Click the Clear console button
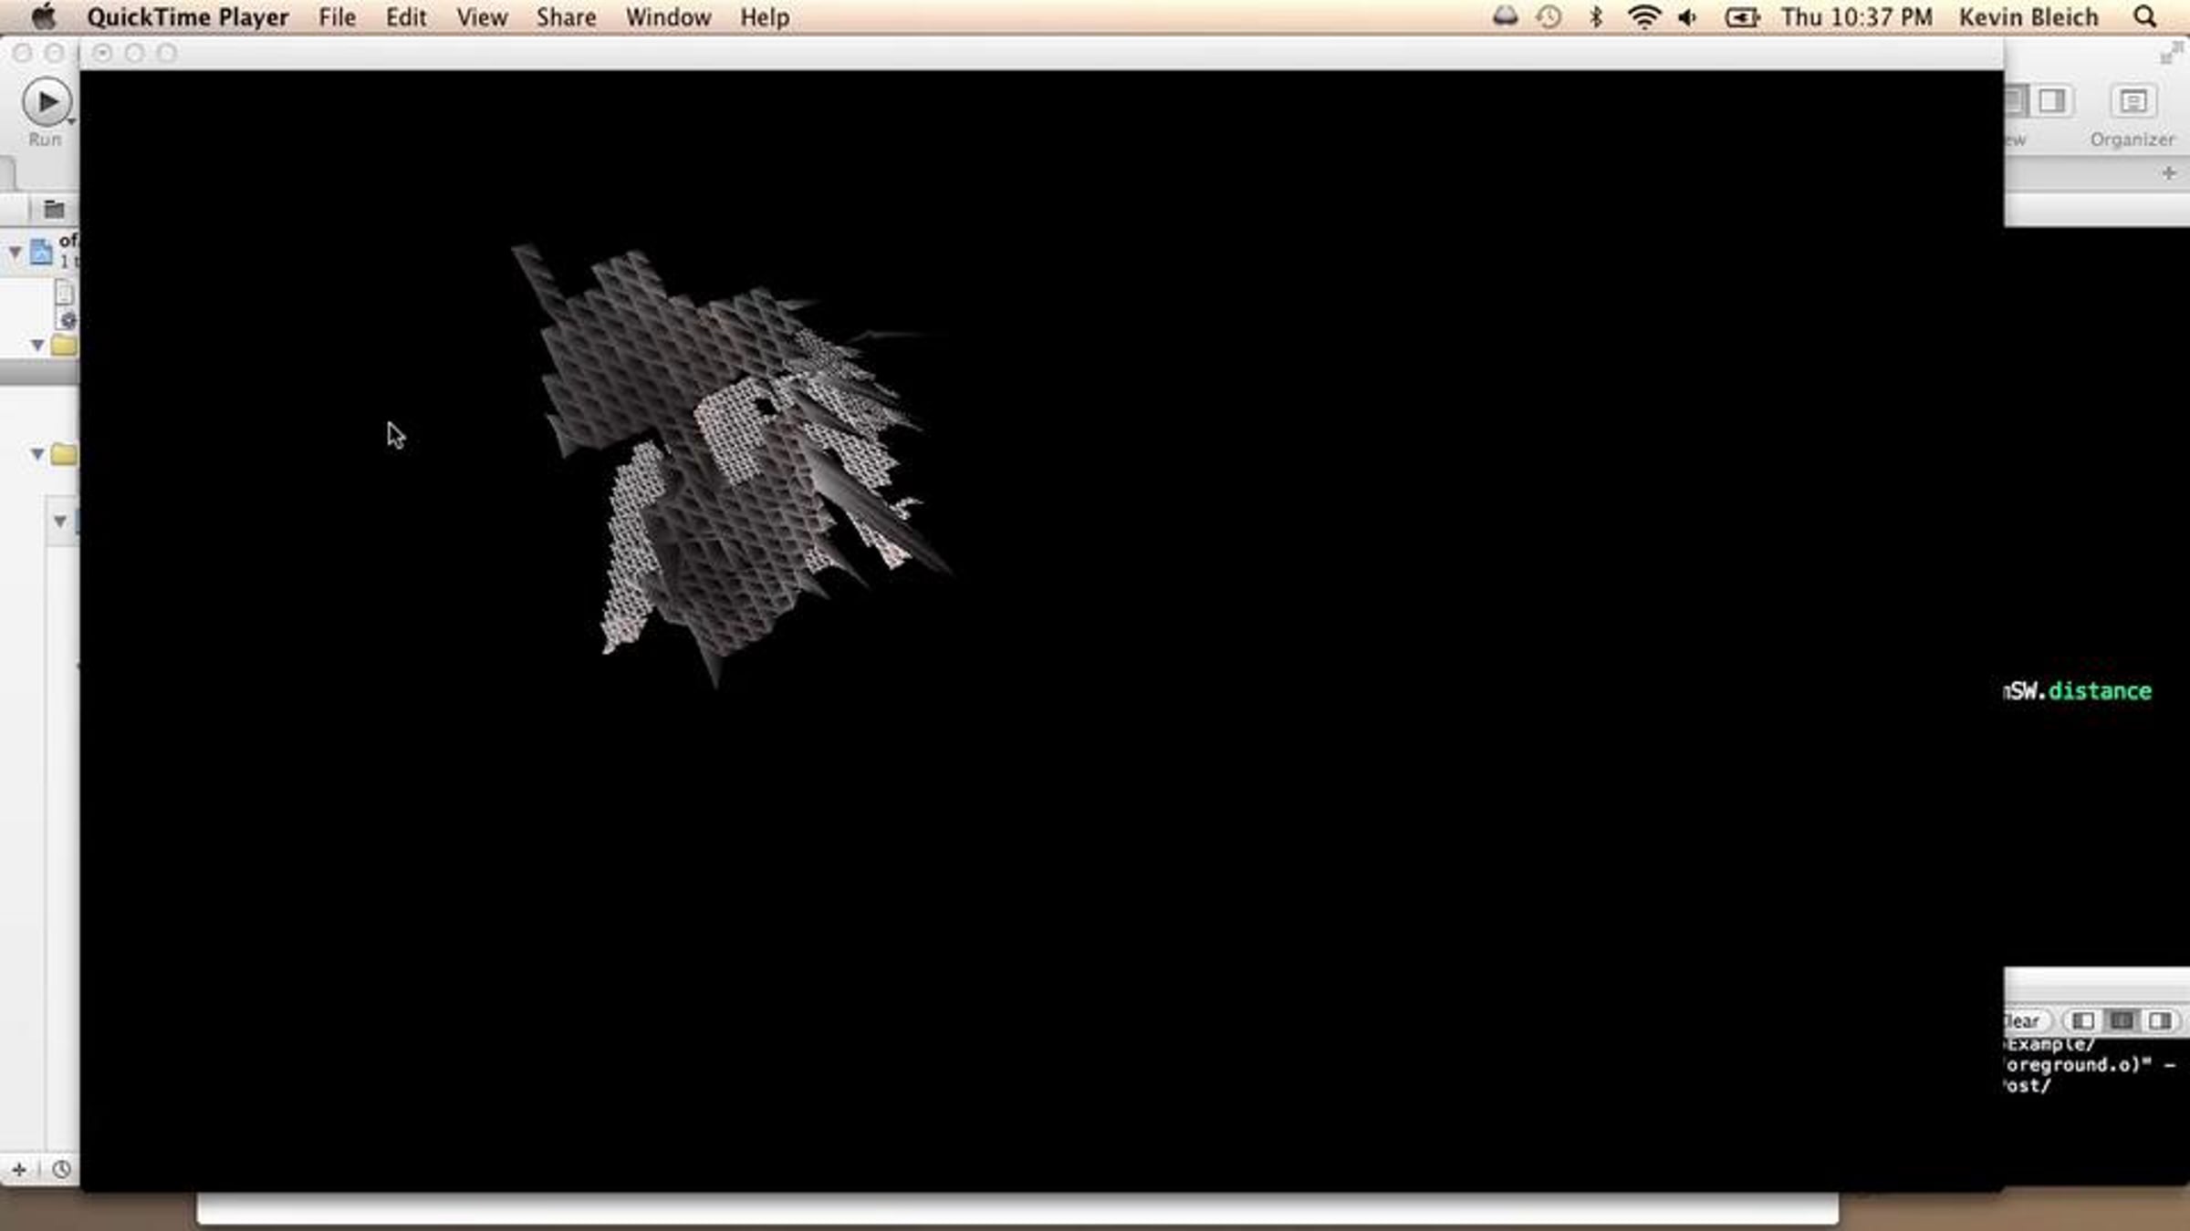This screenshot has width=2190, height=1231. point(2023,1021)
